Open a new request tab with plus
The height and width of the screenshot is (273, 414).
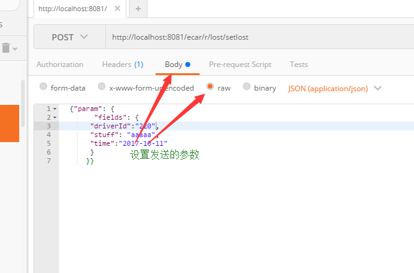click(x=138, y=9)
